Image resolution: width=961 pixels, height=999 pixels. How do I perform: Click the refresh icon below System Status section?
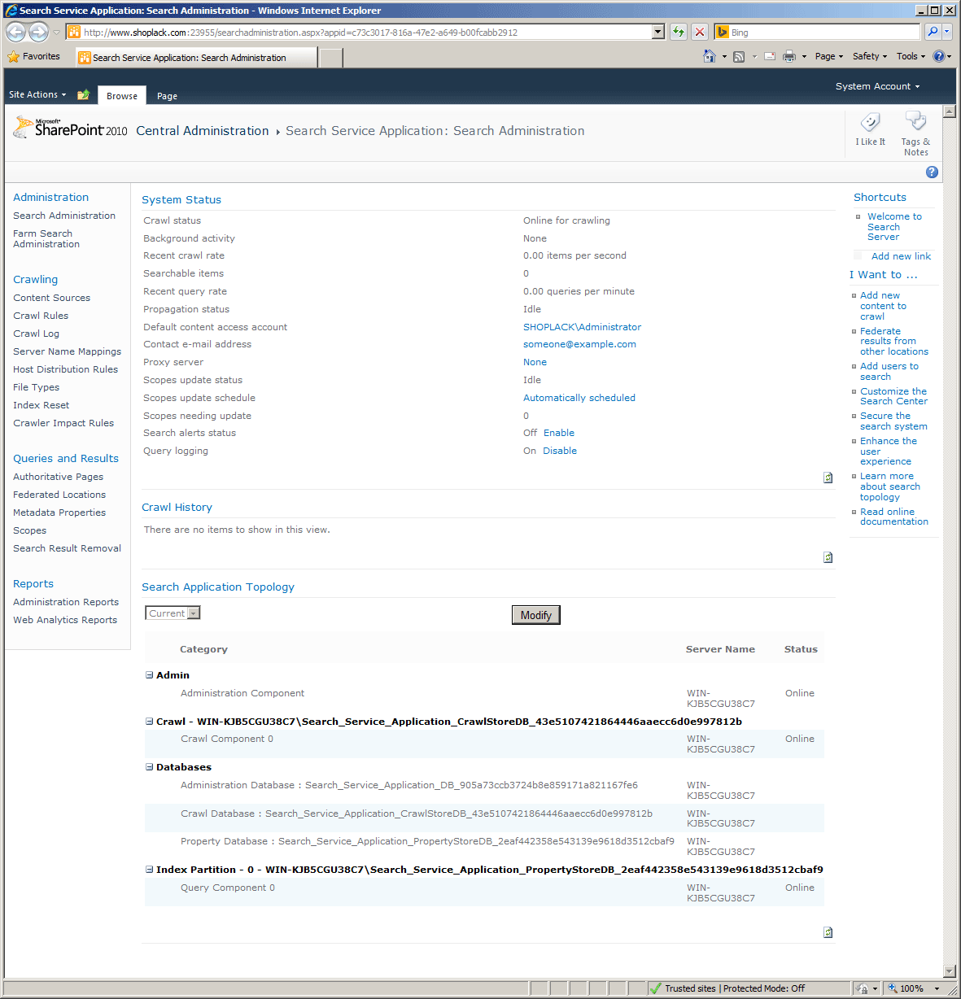tap(828, 478)
